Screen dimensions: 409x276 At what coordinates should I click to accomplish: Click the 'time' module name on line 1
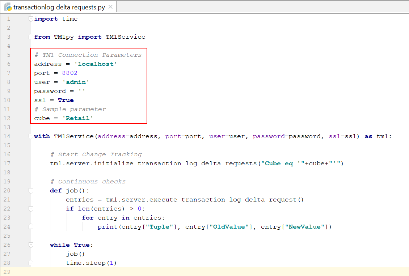click(69, 19)
